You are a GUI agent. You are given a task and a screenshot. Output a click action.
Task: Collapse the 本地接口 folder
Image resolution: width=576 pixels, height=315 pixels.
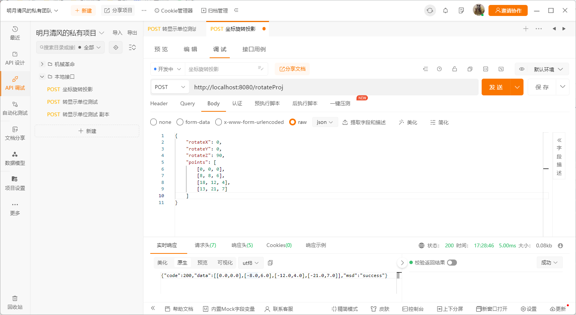(x=42, y=77)
